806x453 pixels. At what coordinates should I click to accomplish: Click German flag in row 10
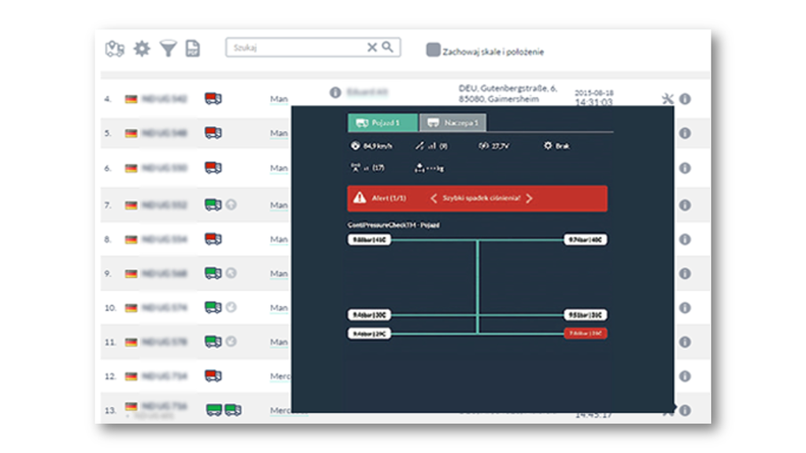click(131, 308)
